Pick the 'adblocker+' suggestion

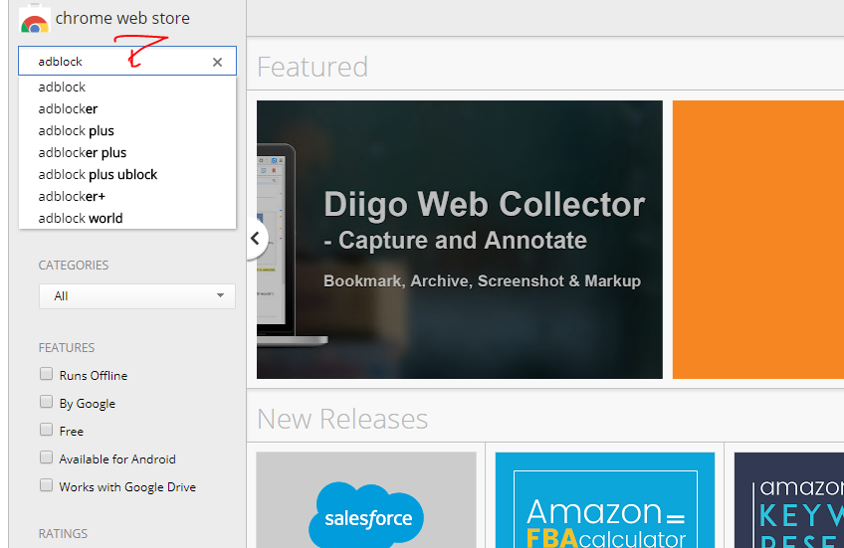coord(127,197)
